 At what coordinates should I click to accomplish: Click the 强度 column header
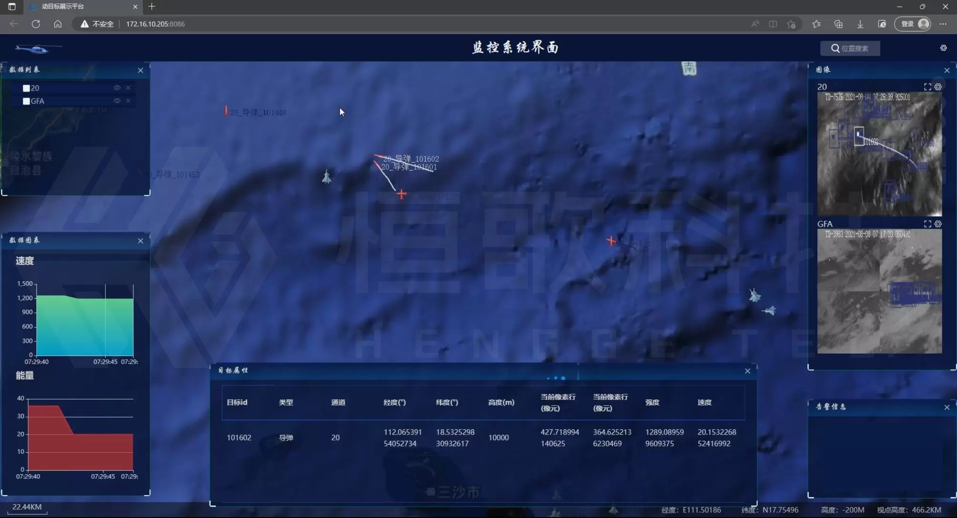click(x=652, y=402)
